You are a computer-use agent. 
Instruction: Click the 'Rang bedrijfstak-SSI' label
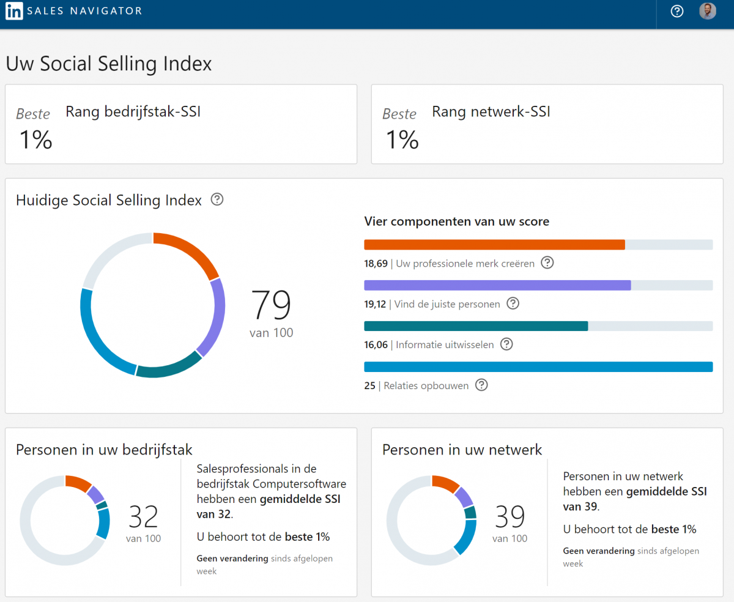[133, 112]
